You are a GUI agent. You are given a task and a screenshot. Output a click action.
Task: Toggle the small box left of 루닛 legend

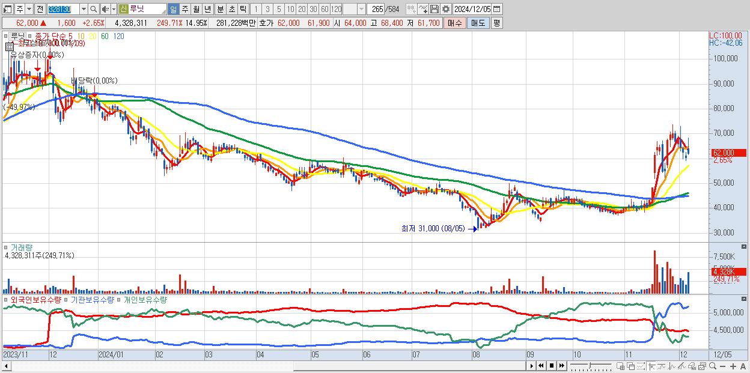pos(6,36)
